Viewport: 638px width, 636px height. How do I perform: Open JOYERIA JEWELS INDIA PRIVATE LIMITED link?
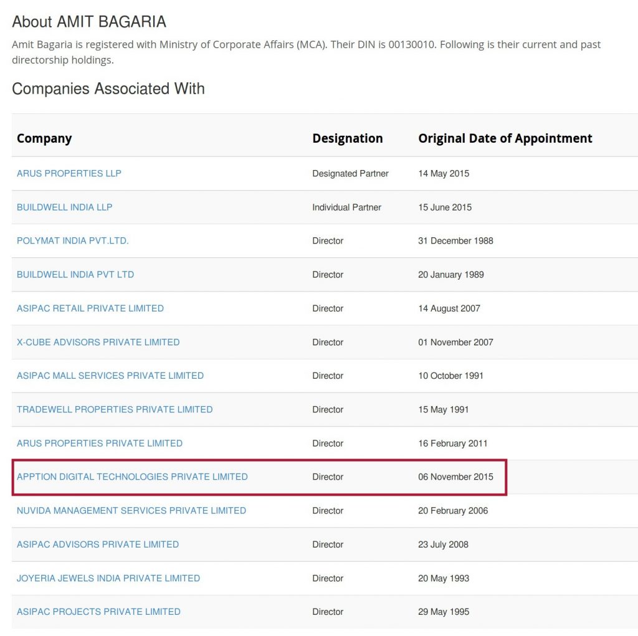point(108,578)
